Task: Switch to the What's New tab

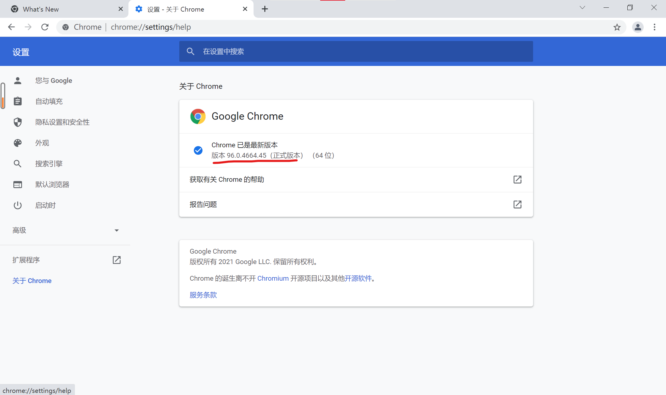Action: pos(64,9)
